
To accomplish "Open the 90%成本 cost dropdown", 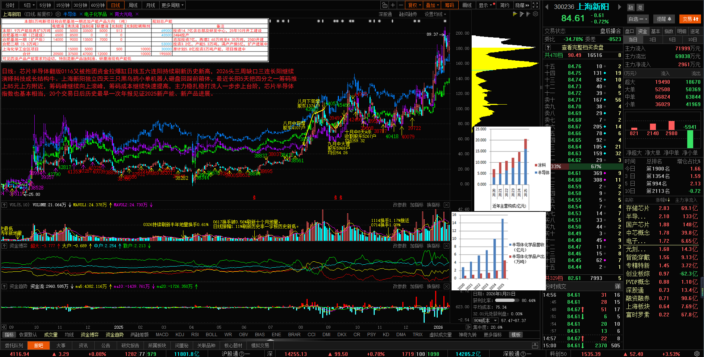I will (485, 321).
